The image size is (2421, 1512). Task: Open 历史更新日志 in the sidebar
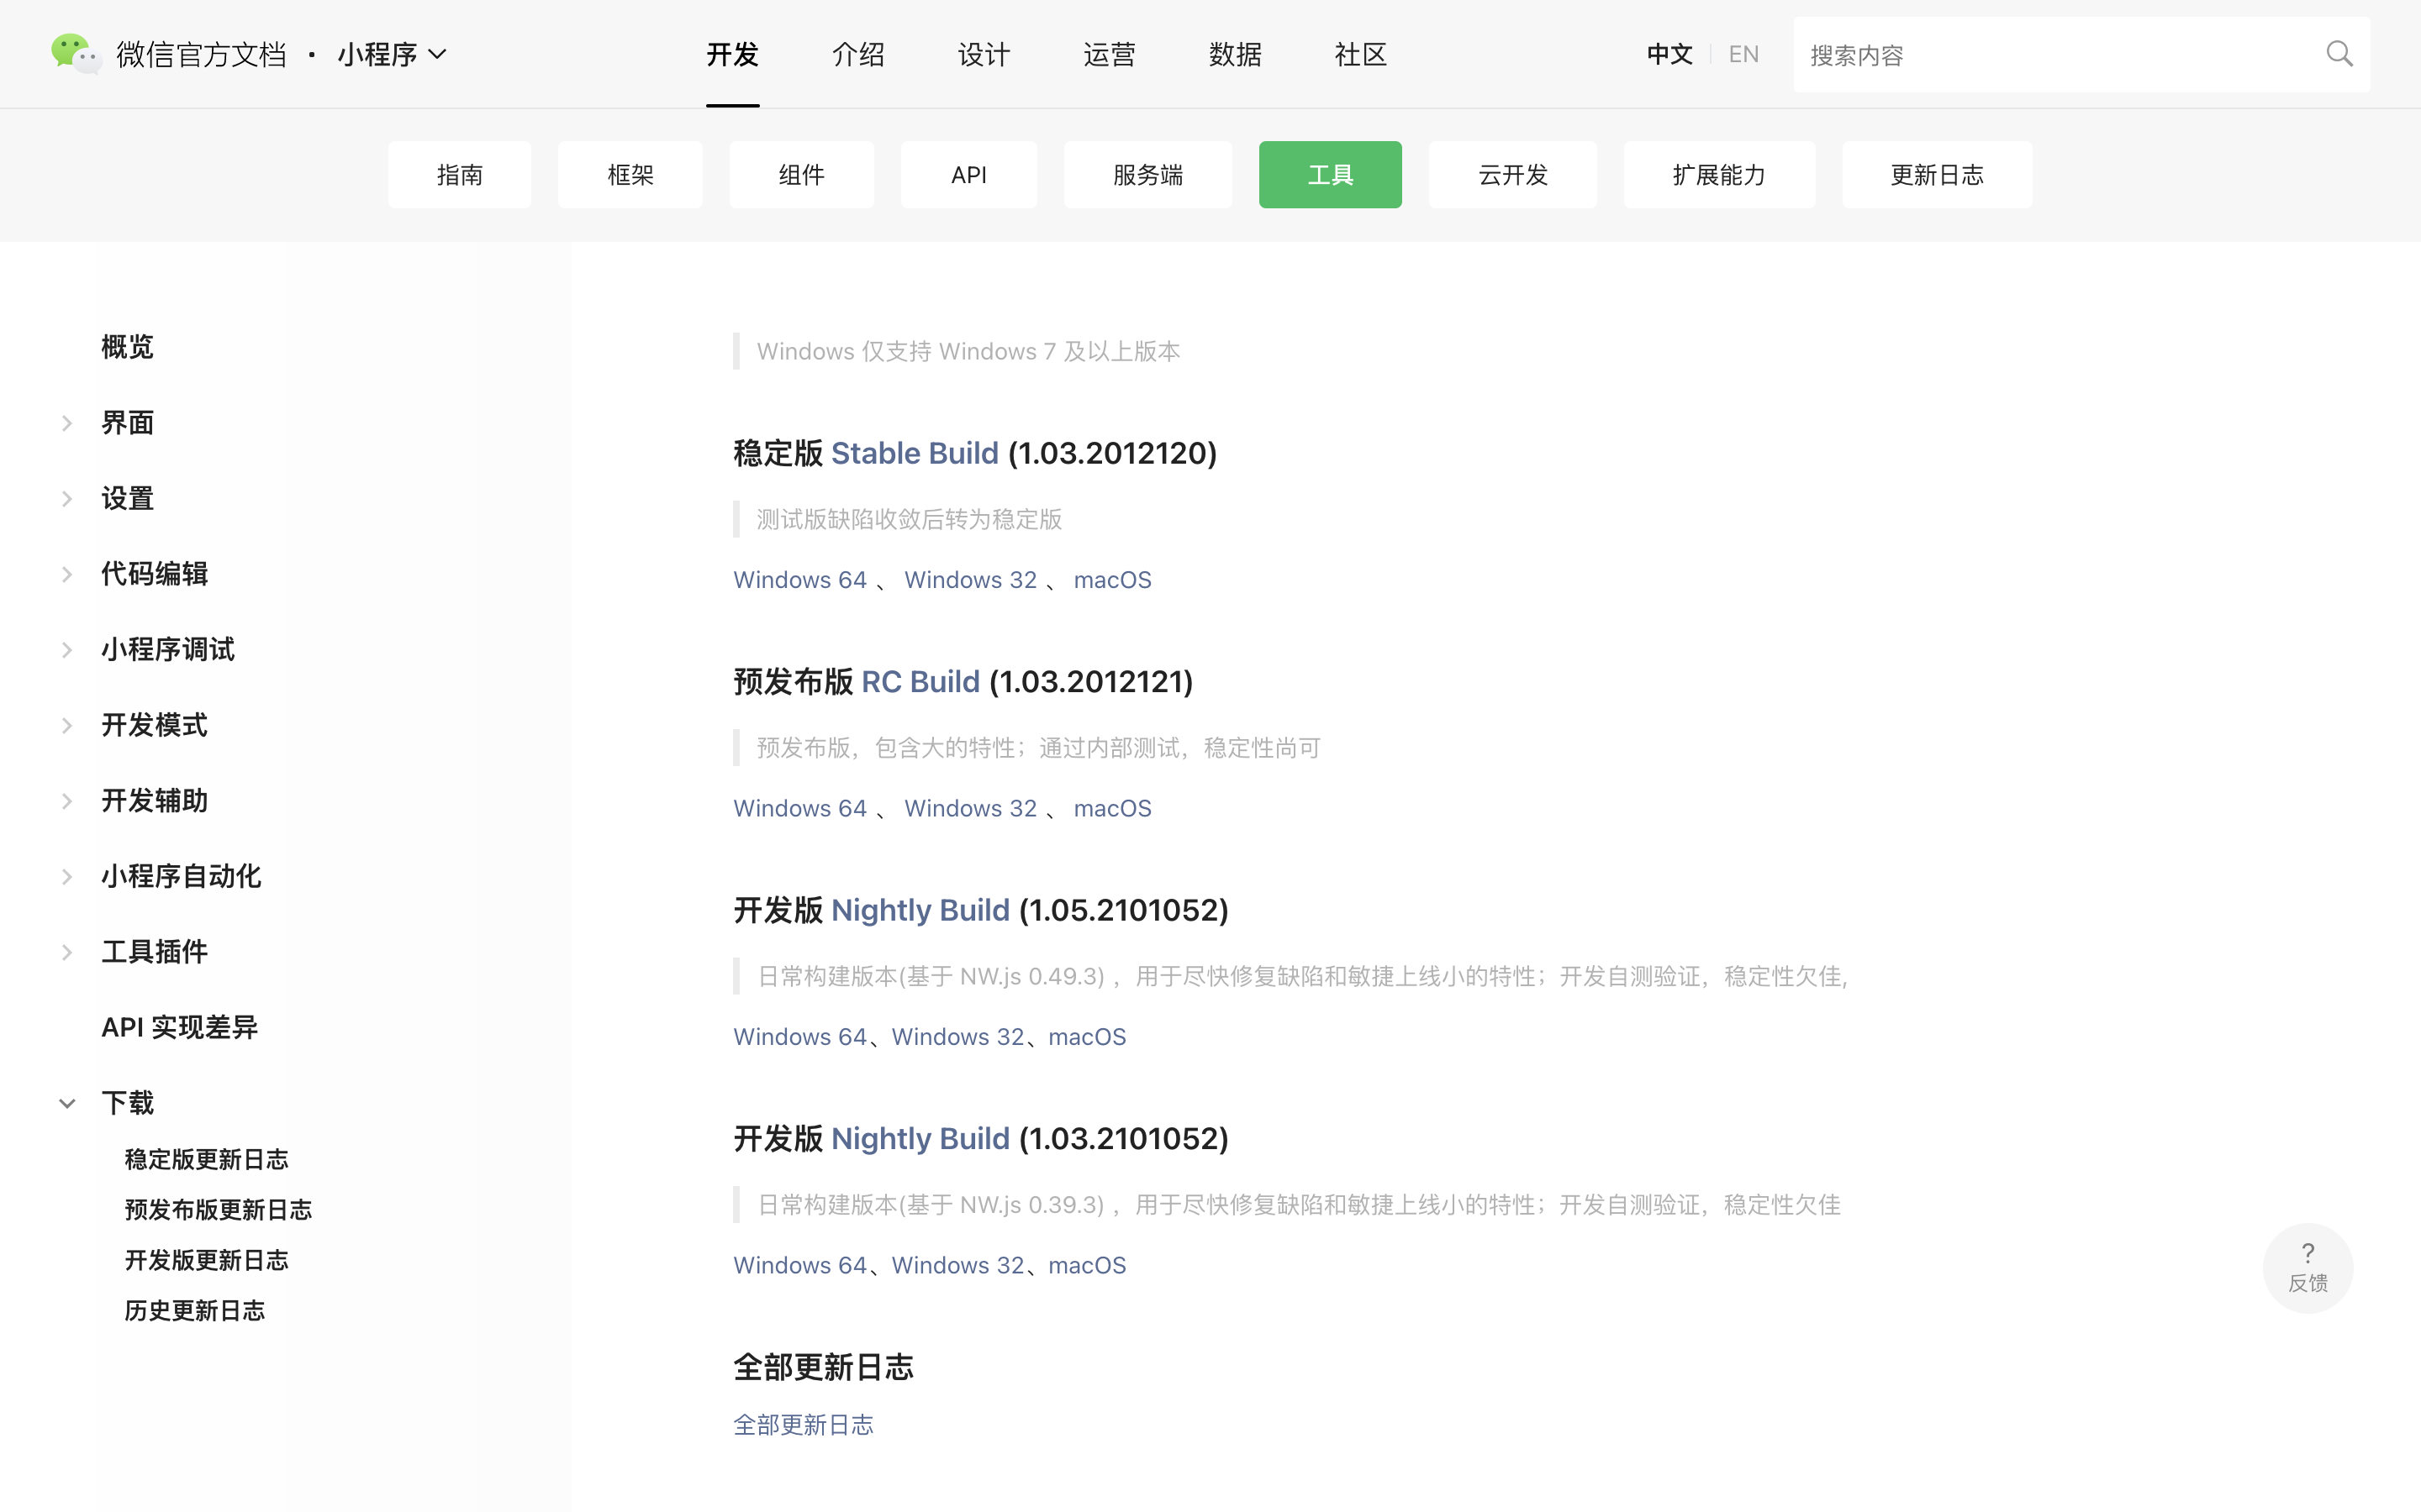pyautogui.click(x=194, y=1310)
